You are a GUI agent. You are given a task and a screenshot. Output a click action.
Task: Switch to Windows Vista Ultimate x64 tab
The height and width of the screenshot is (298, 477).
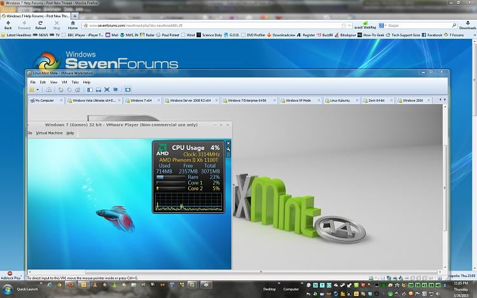pyautogui.click(x=94, y=100)
